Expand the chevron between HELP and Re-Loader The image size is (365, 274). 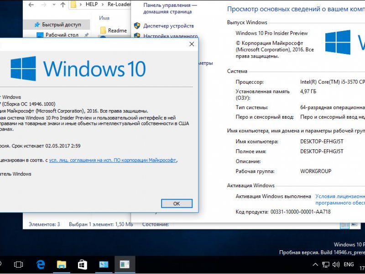(102, 5)
